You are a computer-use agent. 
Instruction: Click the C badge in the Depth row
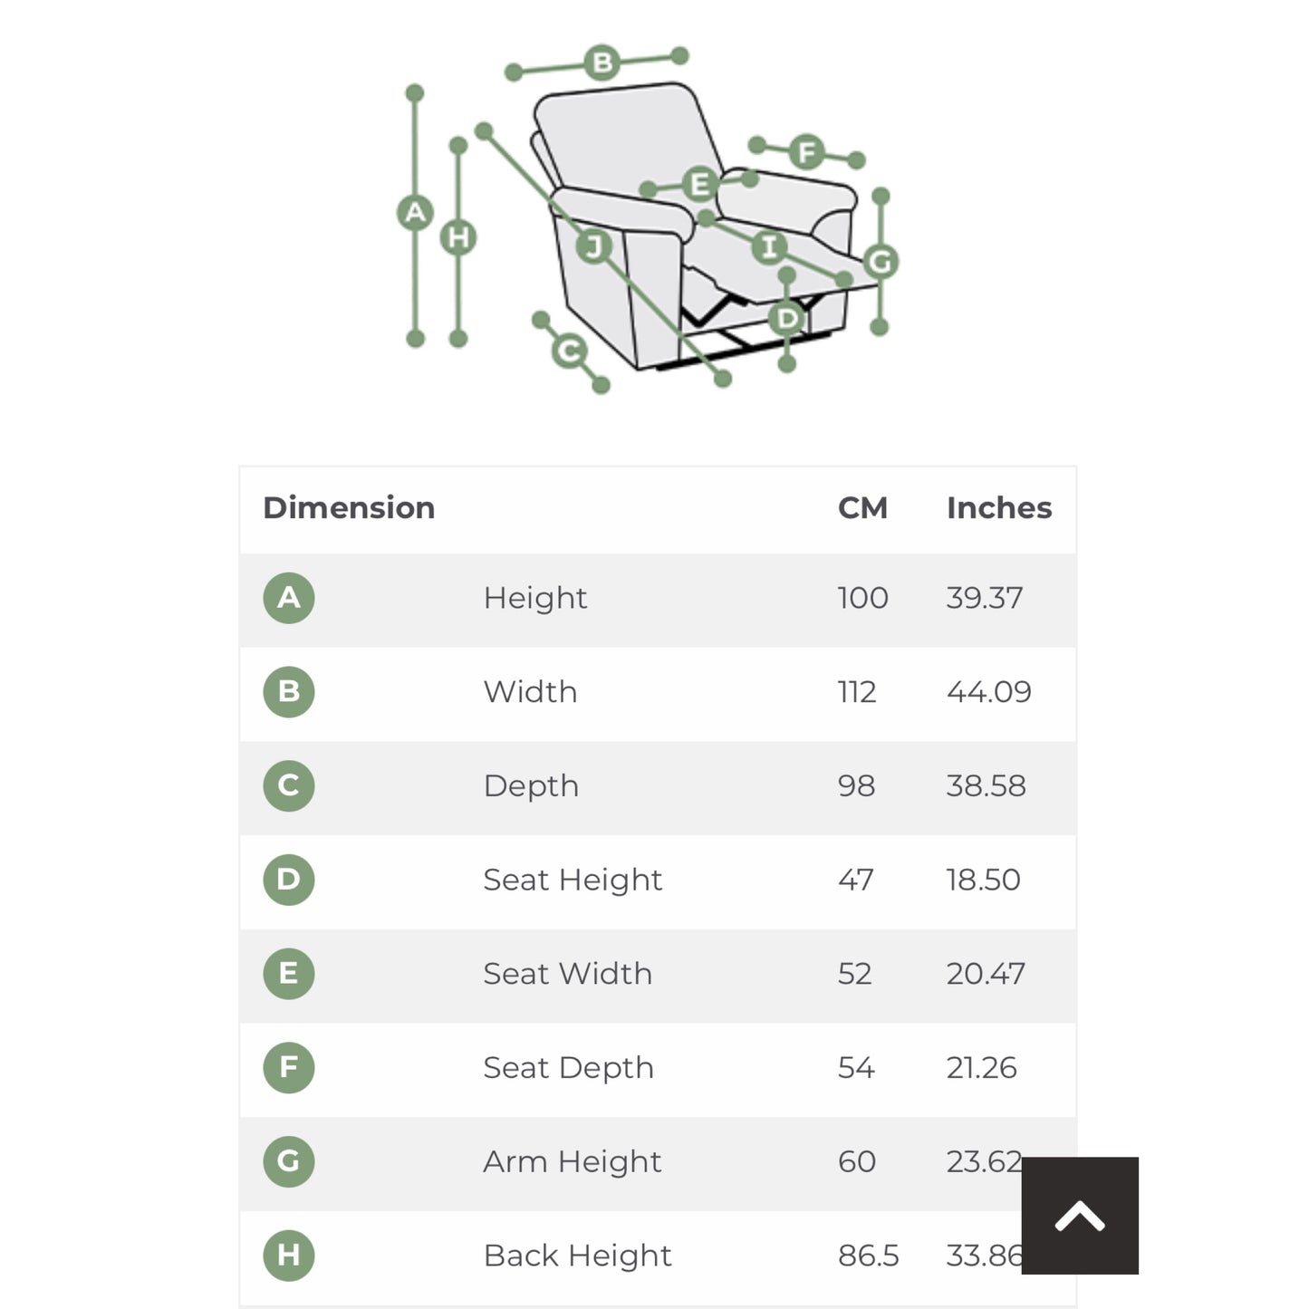(288, 785)
